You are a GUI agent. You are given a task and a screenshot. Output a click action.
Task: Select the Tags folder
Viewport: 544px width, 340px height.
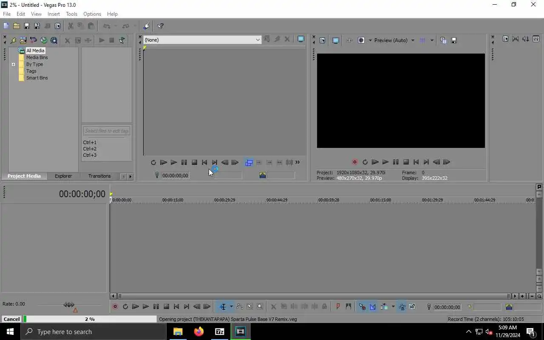pyautogui.click(x=31, y=71)
